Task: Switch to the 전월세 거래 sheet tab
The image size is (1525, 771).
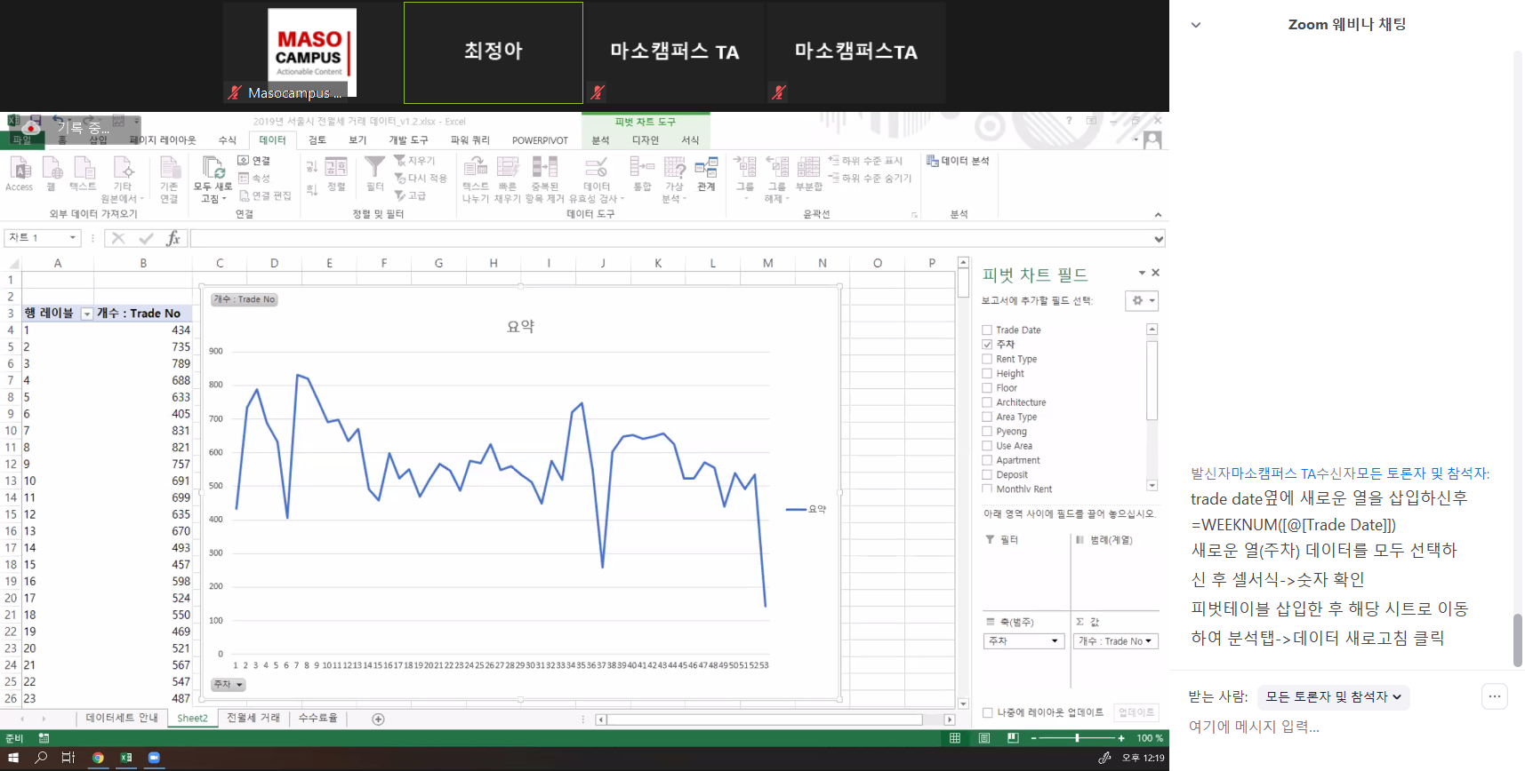Action: tap(253, 718)
